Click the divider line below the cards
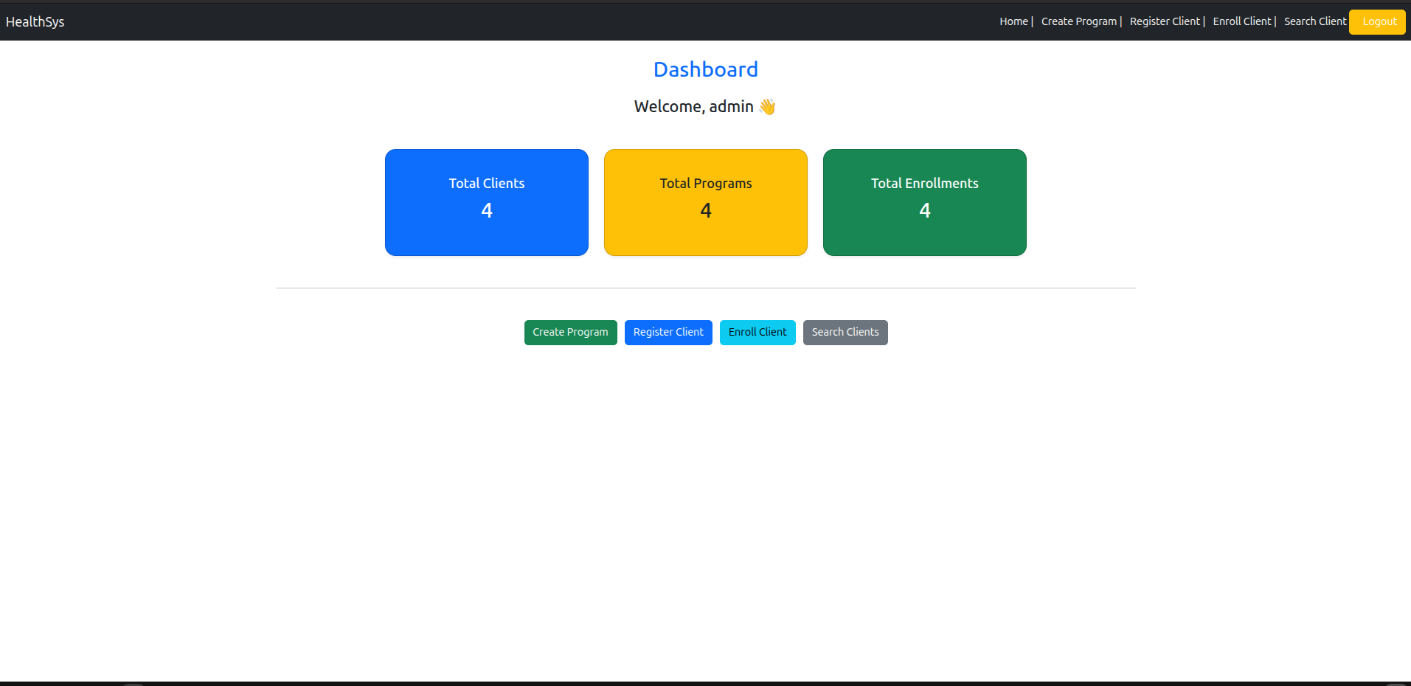Viewport: 1411px width, 686px height. click(x=705, y=288)
